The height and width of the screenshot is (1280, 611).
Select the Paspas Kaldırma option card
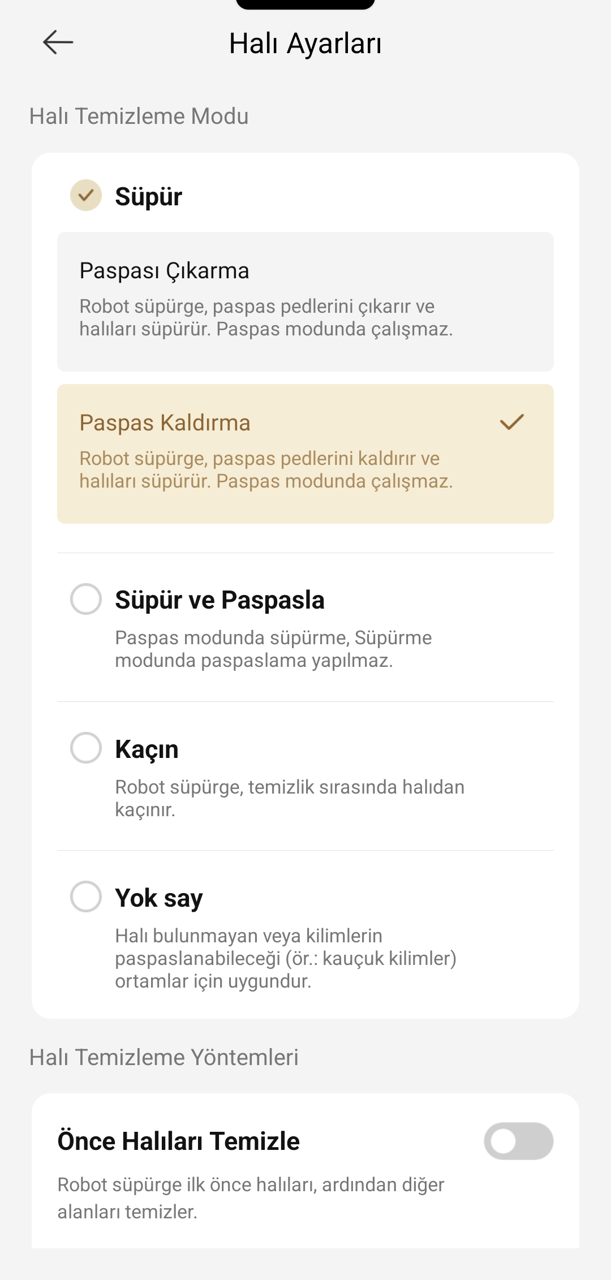(x=305, y=454)
